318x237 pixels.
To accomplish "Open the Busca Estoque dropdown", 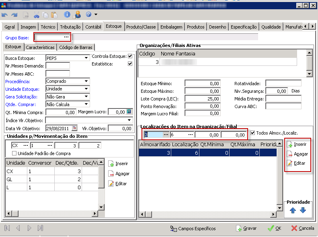I will tap(86, 58).
